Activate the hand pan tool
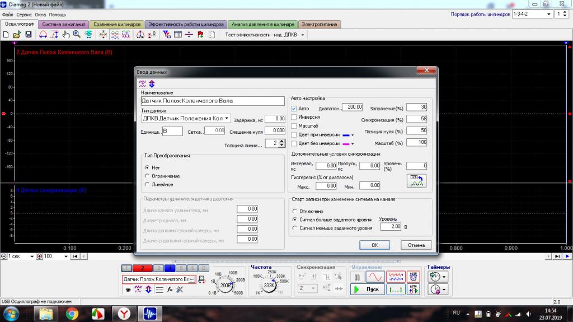 pyautogui.click(x=66, y=35)
